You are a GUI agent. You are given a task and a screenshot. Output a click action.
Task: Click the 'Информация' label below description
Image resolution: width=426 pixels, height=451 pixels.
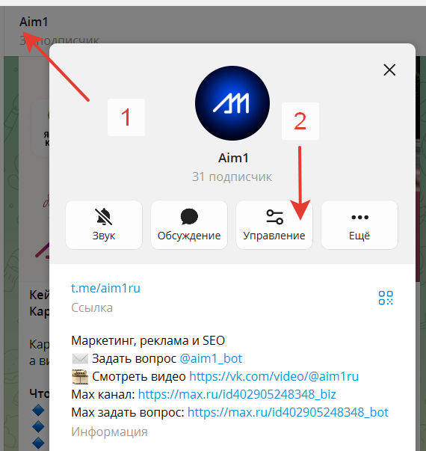109,432
